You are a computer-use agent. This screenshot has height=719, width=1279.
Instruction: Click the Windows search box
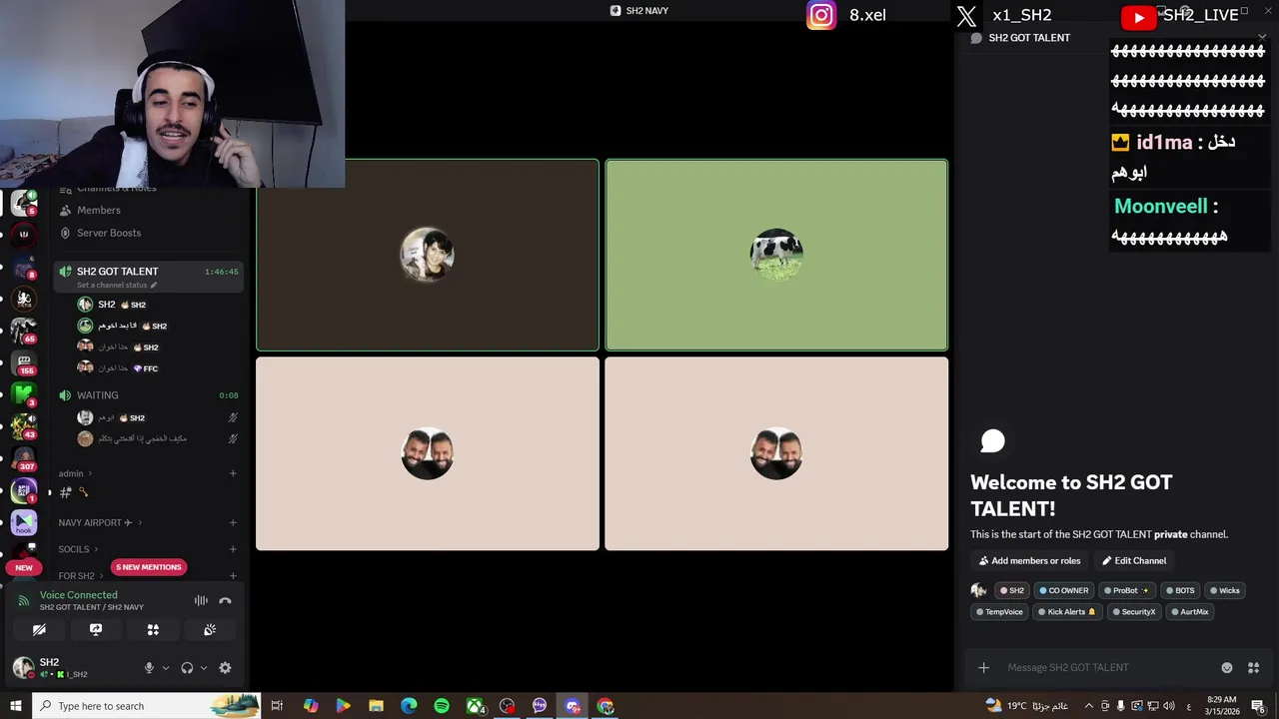146,706
